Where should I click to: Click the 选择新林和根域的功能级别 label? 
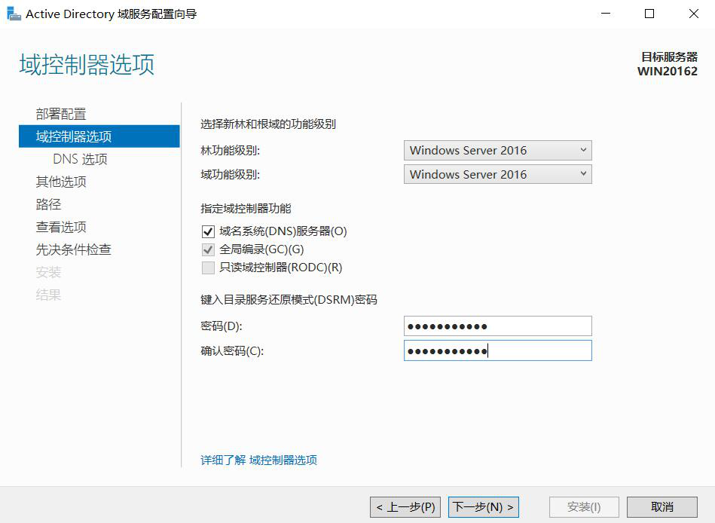[268, 124]
